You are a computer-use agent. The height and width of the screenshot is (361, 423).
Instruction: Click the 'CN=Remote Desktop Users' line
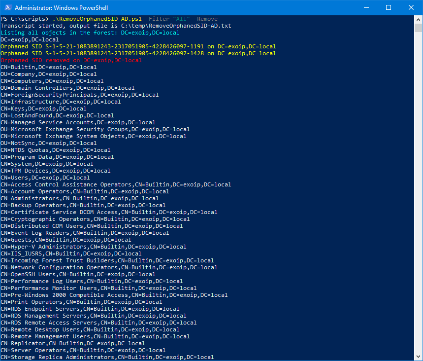[x=90, y=329]
